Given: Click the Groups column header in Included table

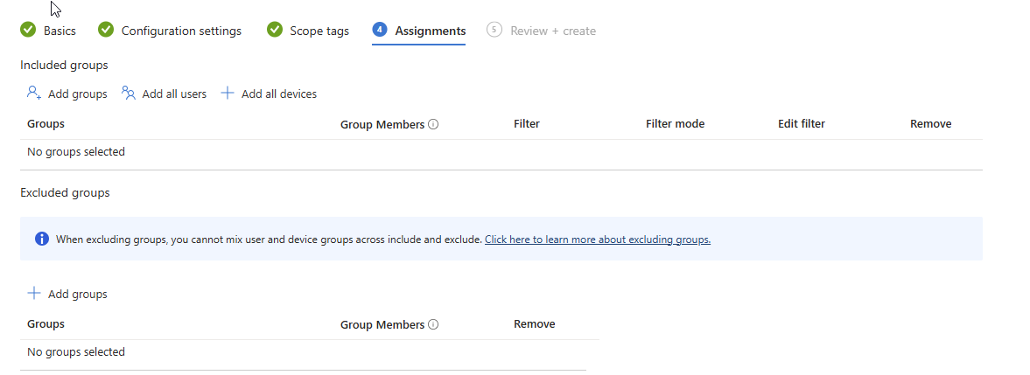Looking at the screenshot, I should (46, 123).
